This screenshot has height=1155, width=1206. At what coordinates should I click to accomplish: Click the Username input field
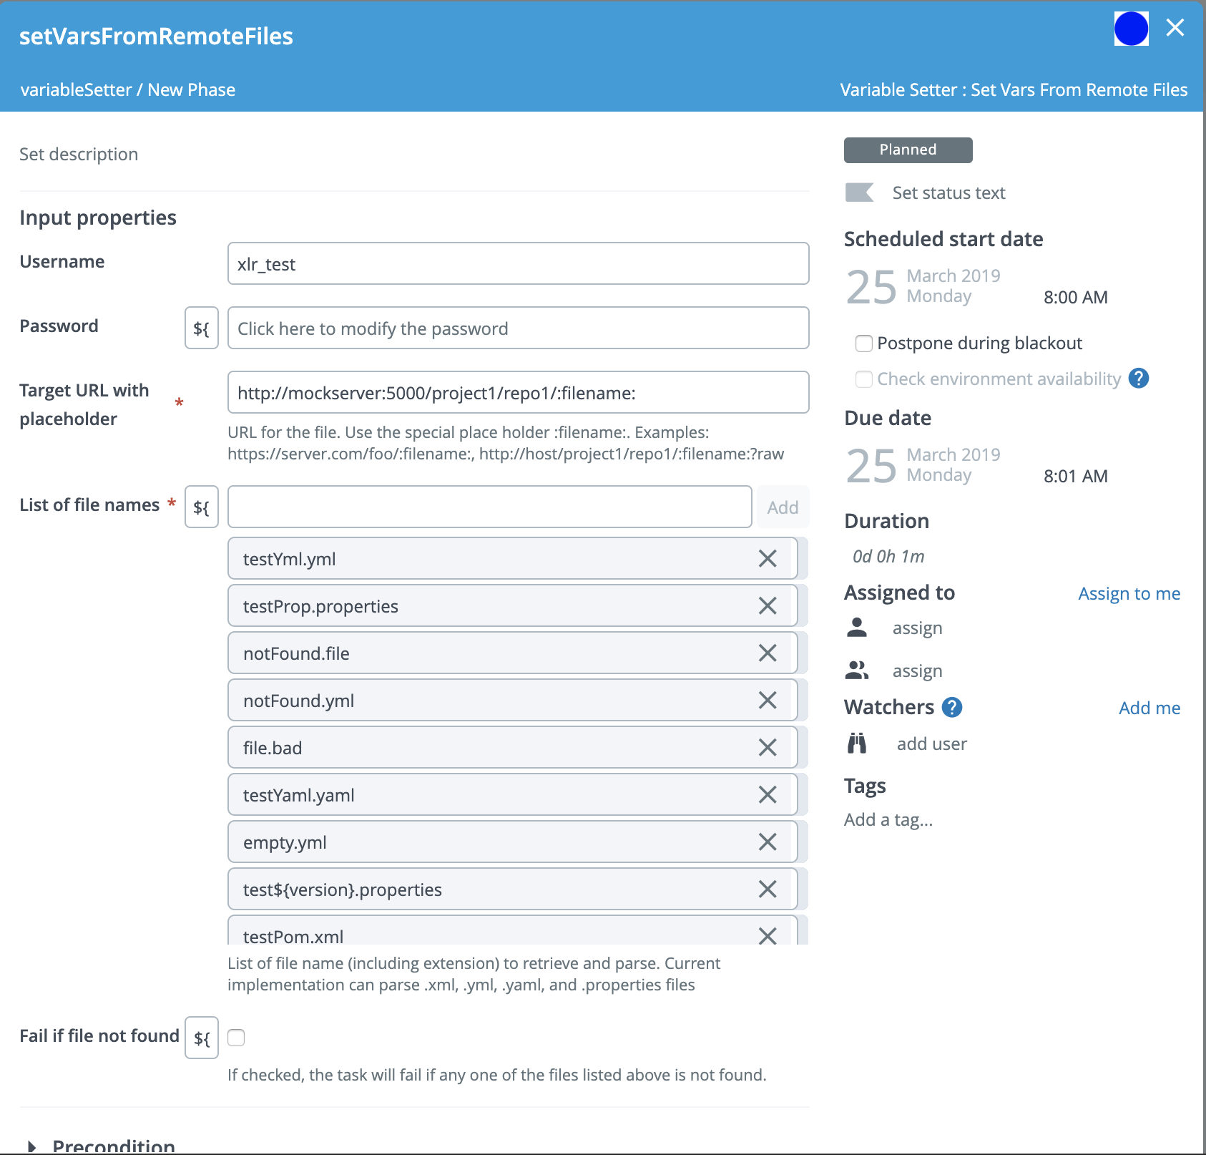coord(519,264)
